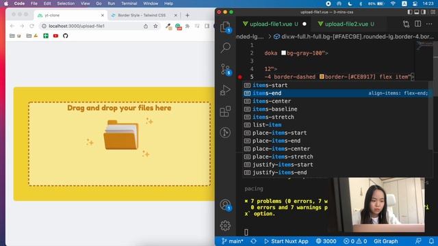Screen dimensions: 438x246
Task: Click Start Nuxt App in status bar
Action: tap(286, 241)
